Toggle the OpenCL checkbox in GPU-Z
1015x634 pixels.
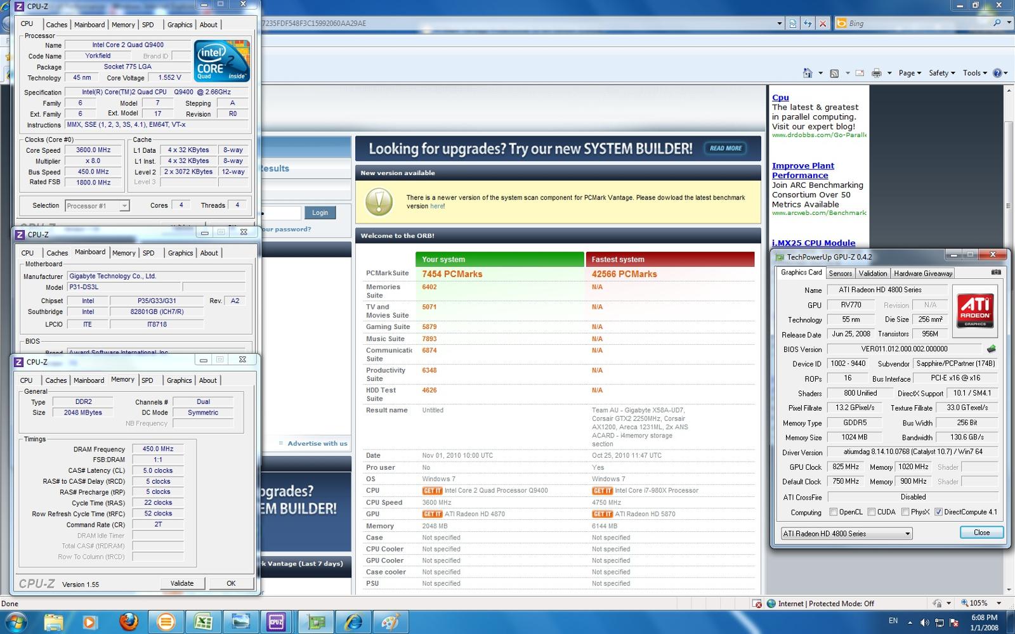pyautogui.click(x=834, y=512)
